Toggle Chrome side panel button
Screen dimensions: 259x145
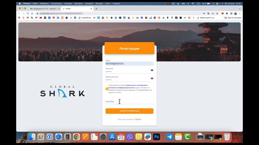231,13
